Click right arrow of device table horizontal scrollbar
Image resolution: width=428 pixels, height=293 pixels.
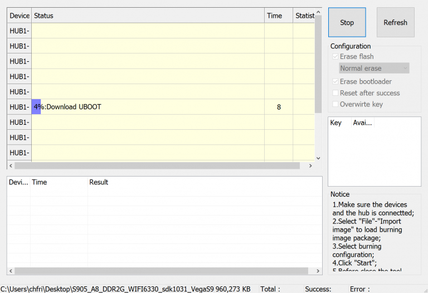pos(310,165)
